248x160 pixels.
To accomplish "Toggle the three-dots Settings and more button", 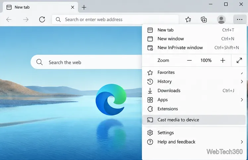I will coord(240,20).
